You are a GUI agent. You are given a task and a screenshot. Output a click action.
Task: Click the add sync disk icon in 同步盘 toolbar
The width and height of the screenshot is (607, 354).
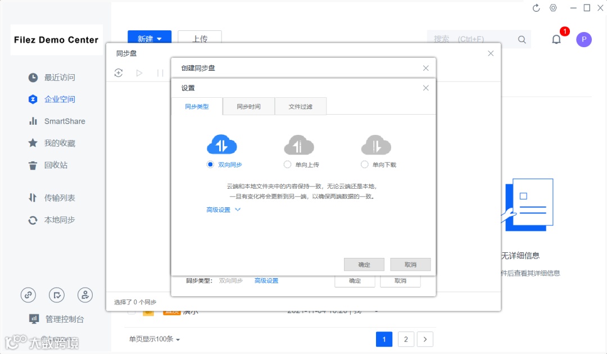tap(119, 72)
